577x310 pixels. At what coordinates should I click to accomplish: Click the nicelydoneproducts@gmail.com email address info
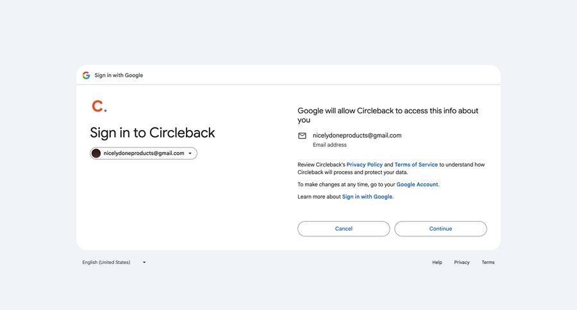pos(356,136)
